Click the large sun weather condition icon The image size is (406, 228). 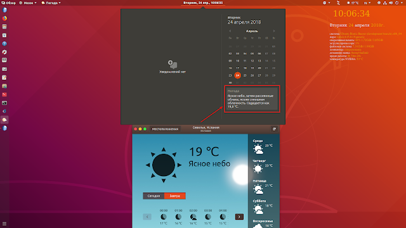pyautogui.click(x=164, y=165)
